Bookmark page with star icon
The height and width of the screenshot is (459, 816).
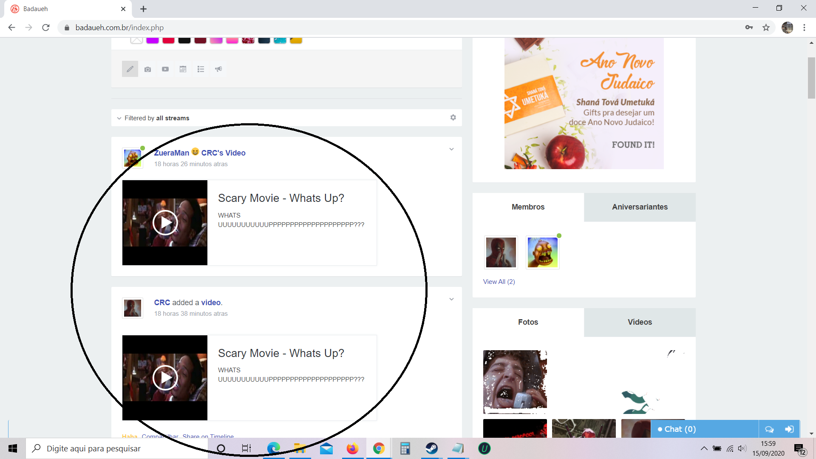point(766,28)
